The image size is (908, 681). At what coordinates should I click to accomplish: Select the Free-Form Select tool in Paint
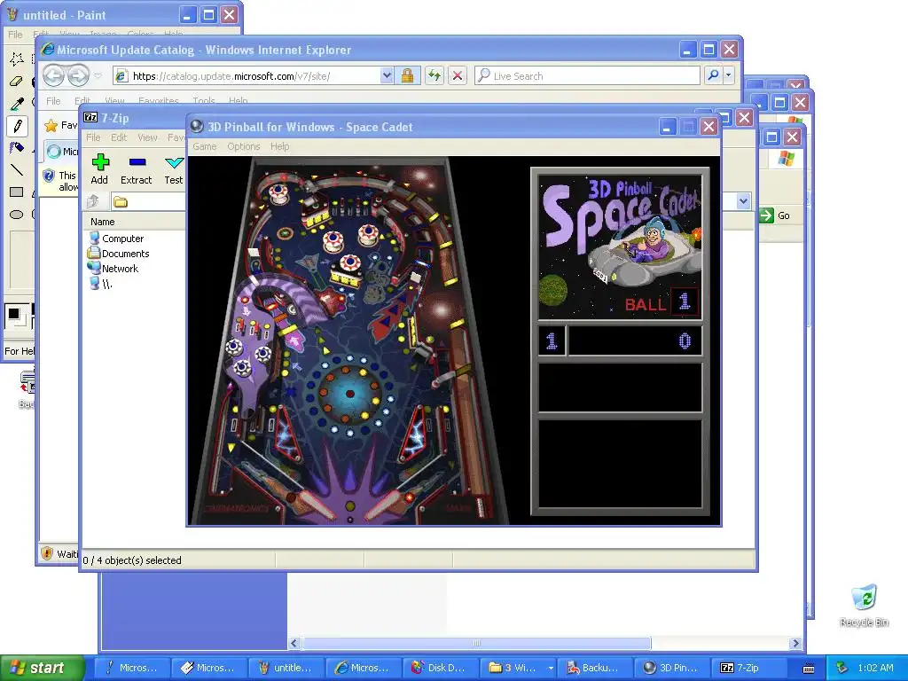pyautogui.click(x=17, y=59)
